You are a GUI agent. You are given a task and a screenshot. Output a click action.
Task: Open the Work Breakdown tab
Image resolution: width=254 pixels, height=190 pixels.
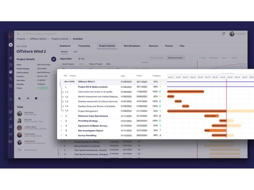[132, 46]
